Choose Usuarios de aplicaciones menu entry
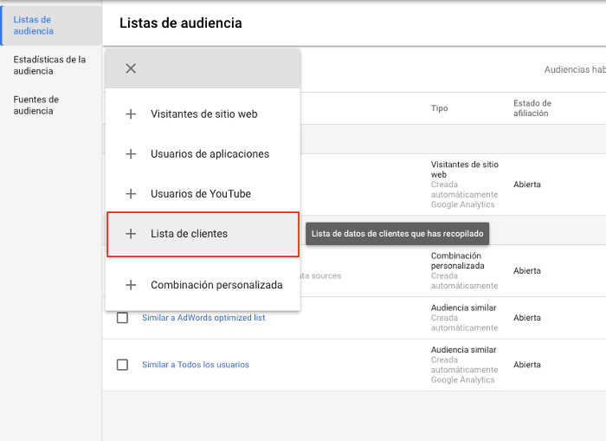Screen dimensions: 606x441 pyautogui.click(x=210, y=153)
